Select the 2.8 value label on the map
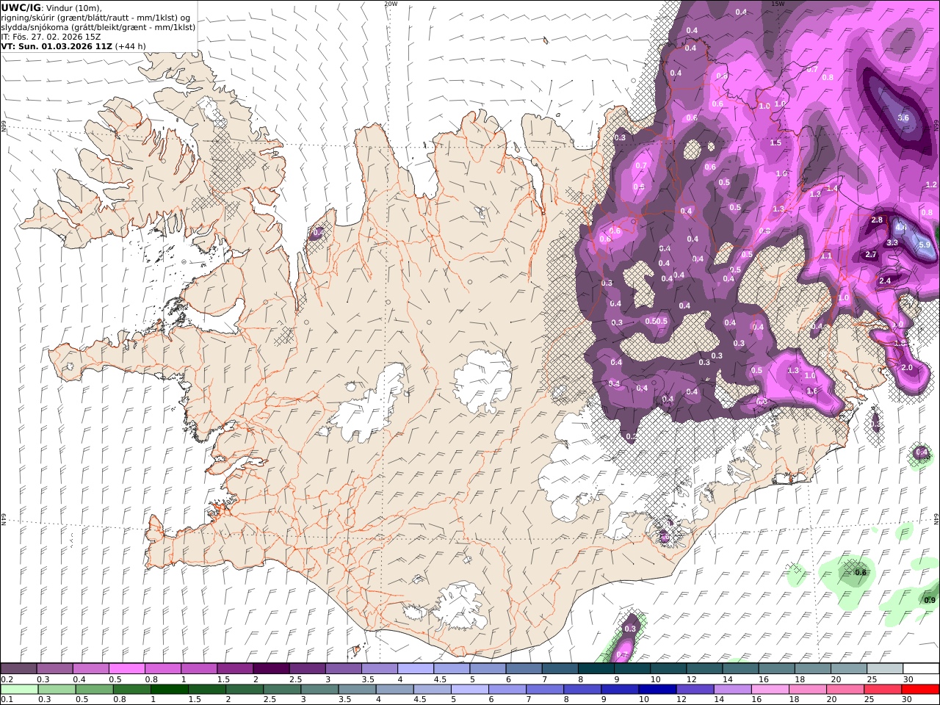The width and height of the screenshot is (940, 705). (x=876, y=220)
